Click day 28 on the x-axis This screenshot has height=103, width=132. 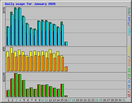click(x=112, y=100)
